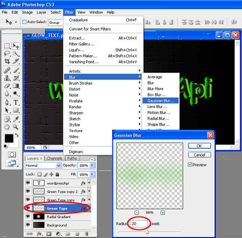Image resolution: width=242 pixels, height=238 pixels.
Task: Select the Move tool in toolbox
Action: click(x=16, y=46)
